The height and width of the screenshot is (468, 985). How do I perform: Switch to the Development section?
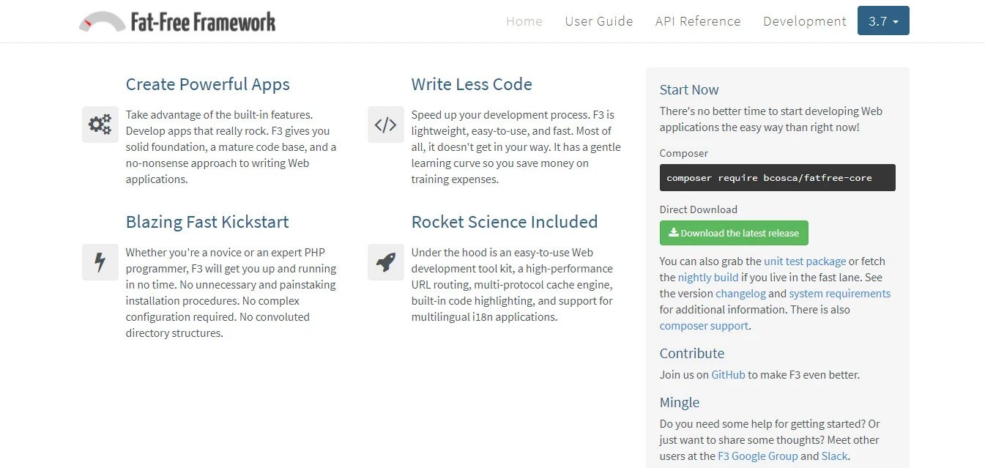coord(804,21)
